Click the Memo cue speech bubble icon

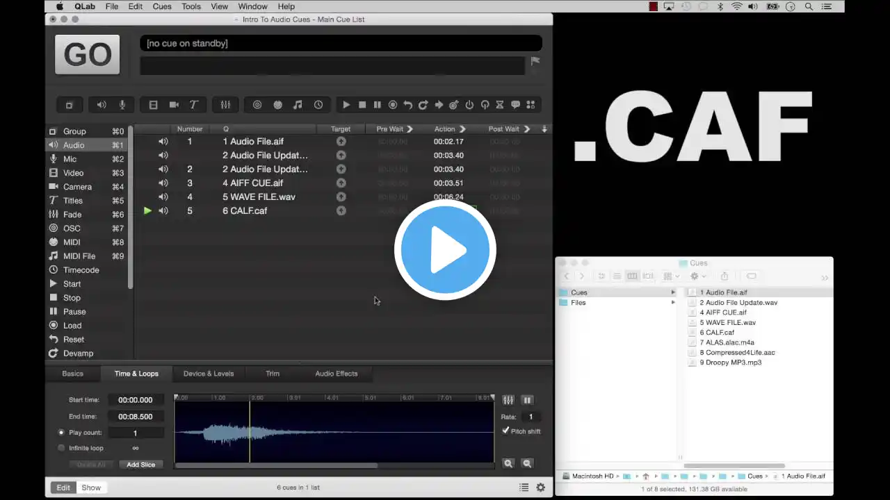515,105
